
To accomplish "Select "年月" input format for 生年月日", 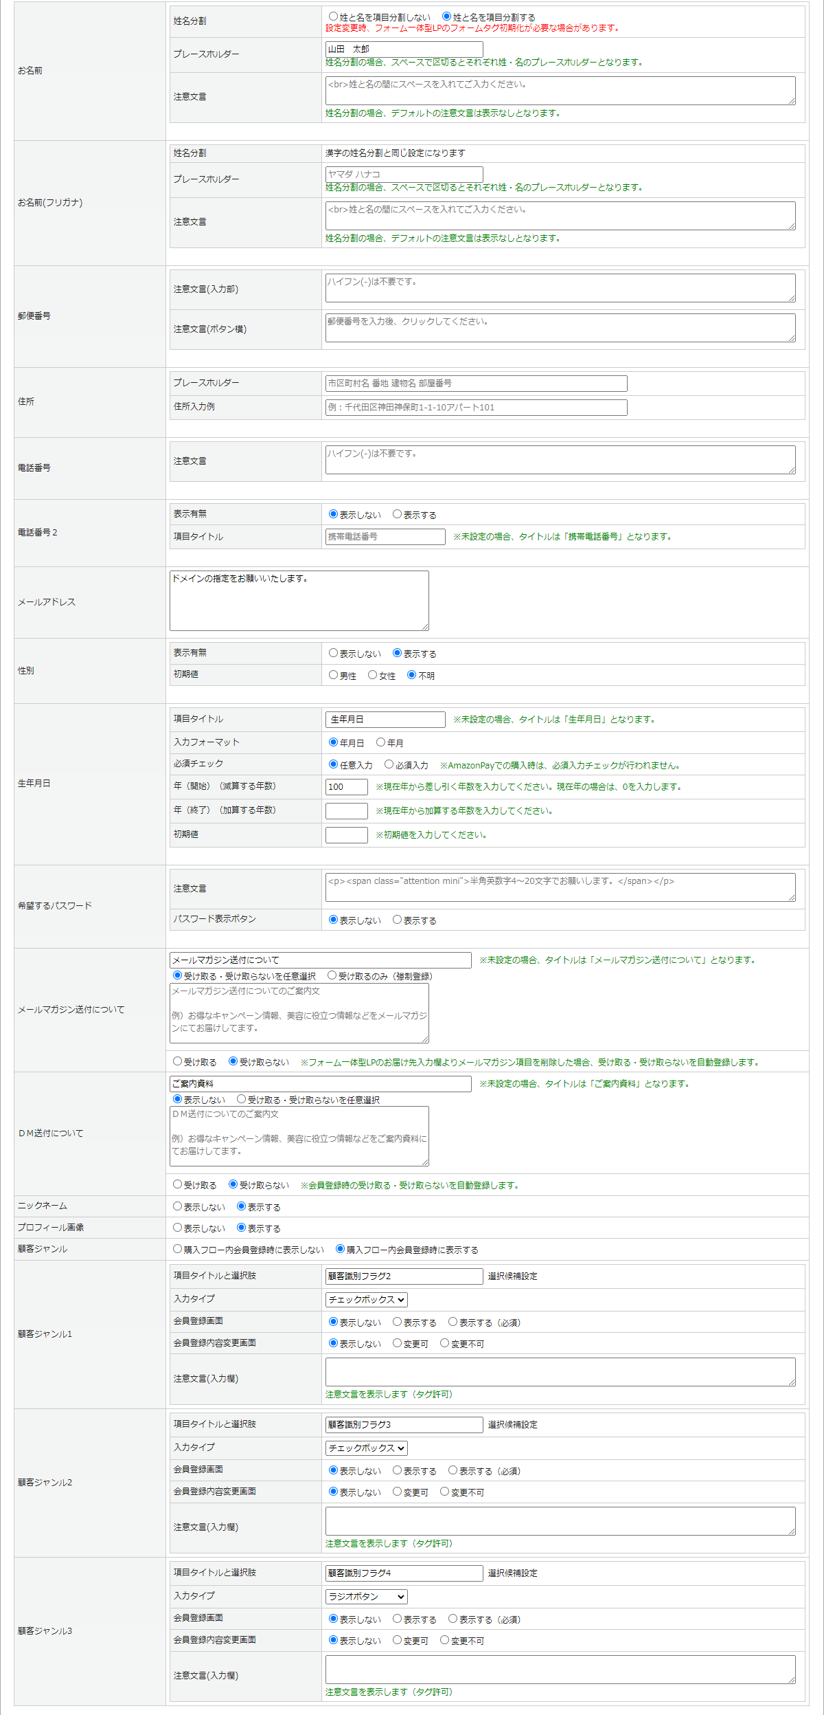I will pos(380,742).
